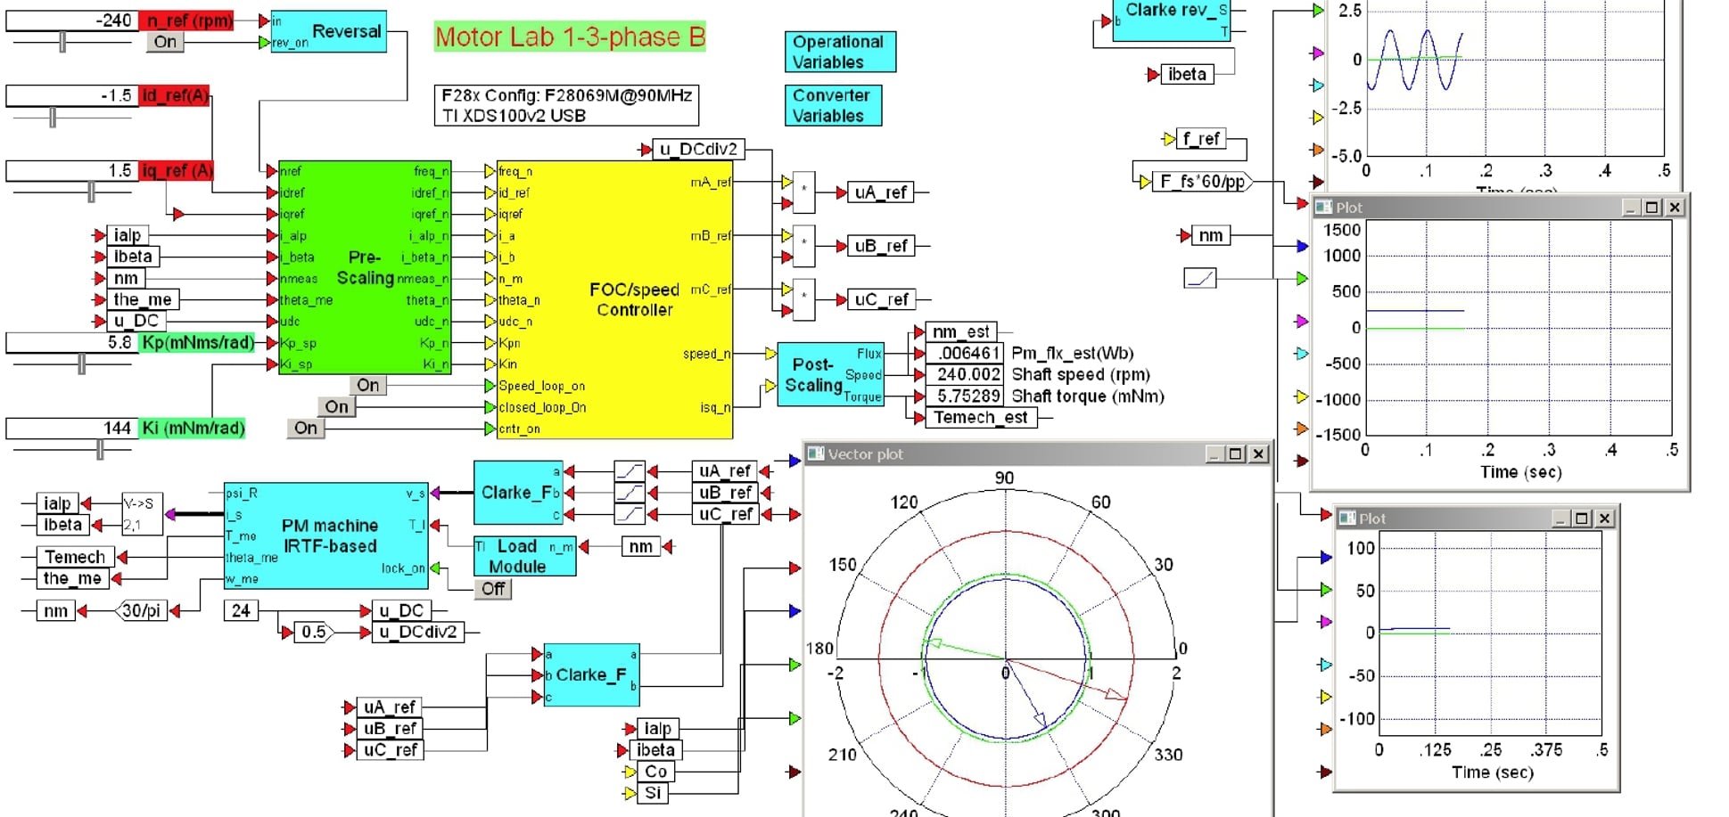This screenshot has width=1729, height=817.
Task: Select the constant 24 block
Action: tap(241, 610)
